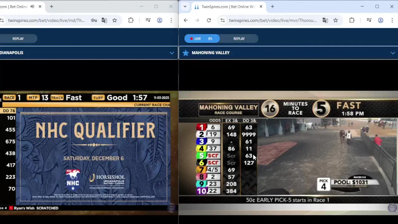Expand the Mahoning Valley track dropdown chevron
The width and height of the screenshot is (398, 224).
click(x=393, y=53)
